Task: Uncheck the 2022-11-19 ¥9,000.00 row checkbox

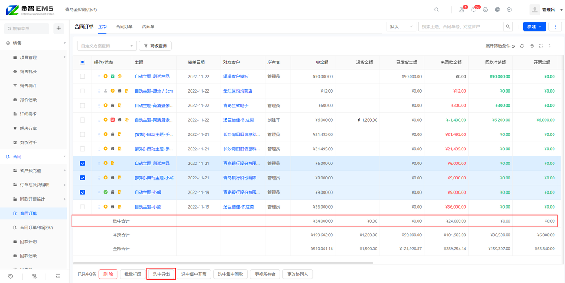Action: pos(83,192)
